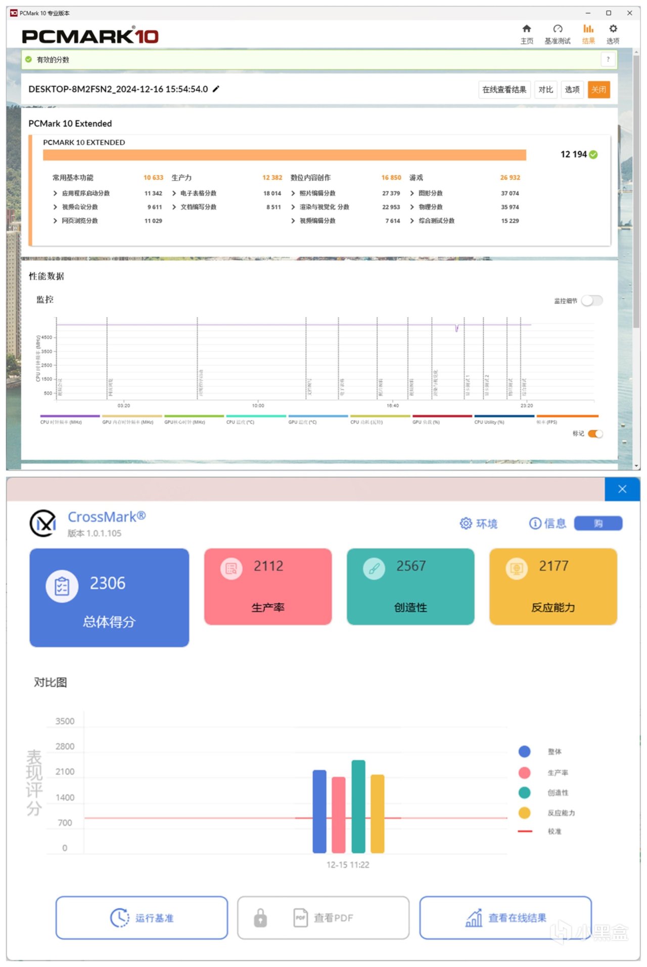Image resolution: width=647 pixels, height=967 pixels.
Task: Click the blue 购 button in CrossMark
Action: pos(598,523)
